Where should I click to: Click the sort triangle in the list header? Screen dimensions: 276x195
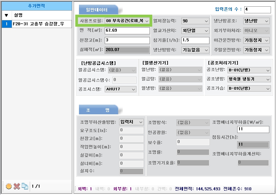pos(6,15)
